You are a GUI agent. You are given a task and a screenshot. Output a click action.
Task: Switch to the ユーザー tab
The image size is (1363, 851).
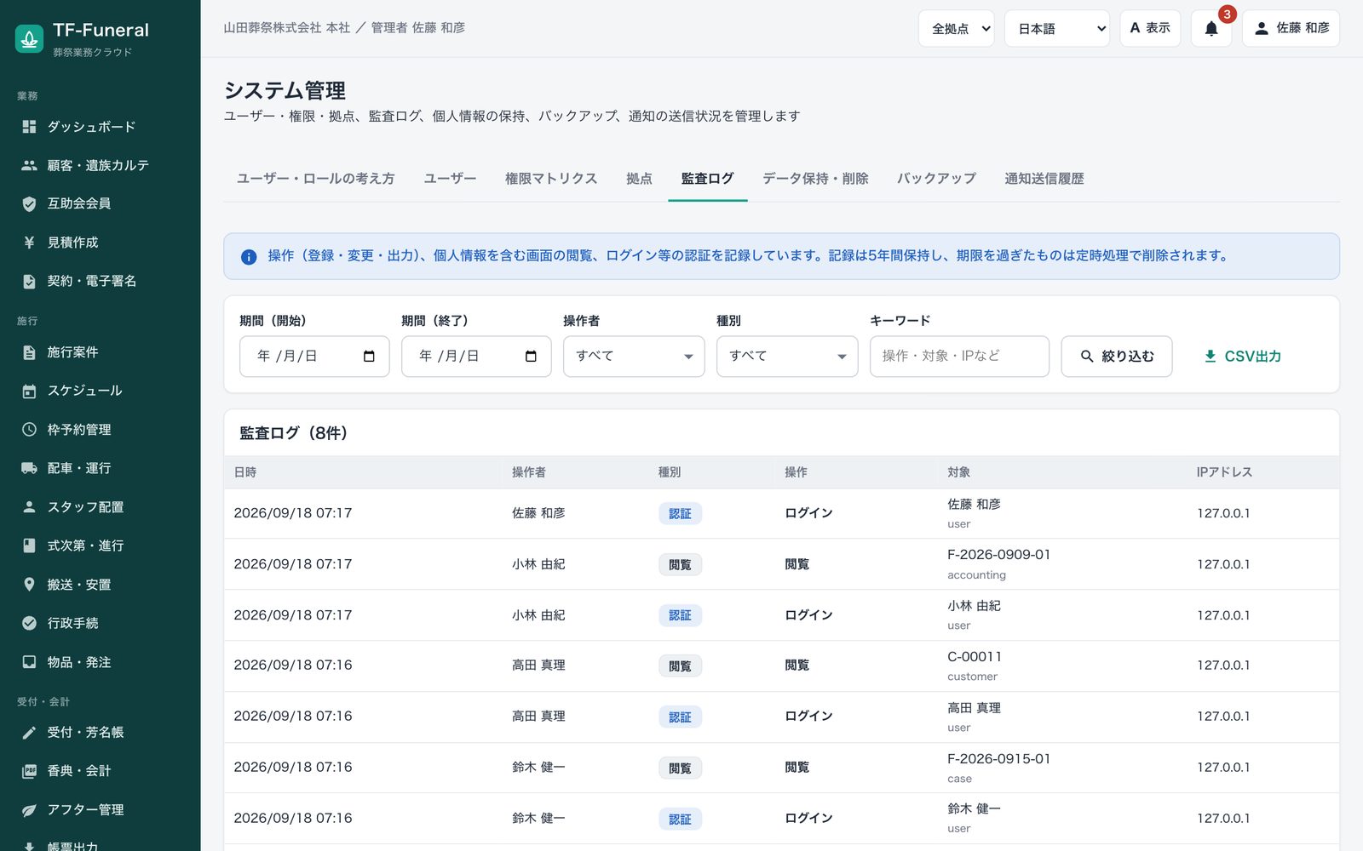(450, 179)
